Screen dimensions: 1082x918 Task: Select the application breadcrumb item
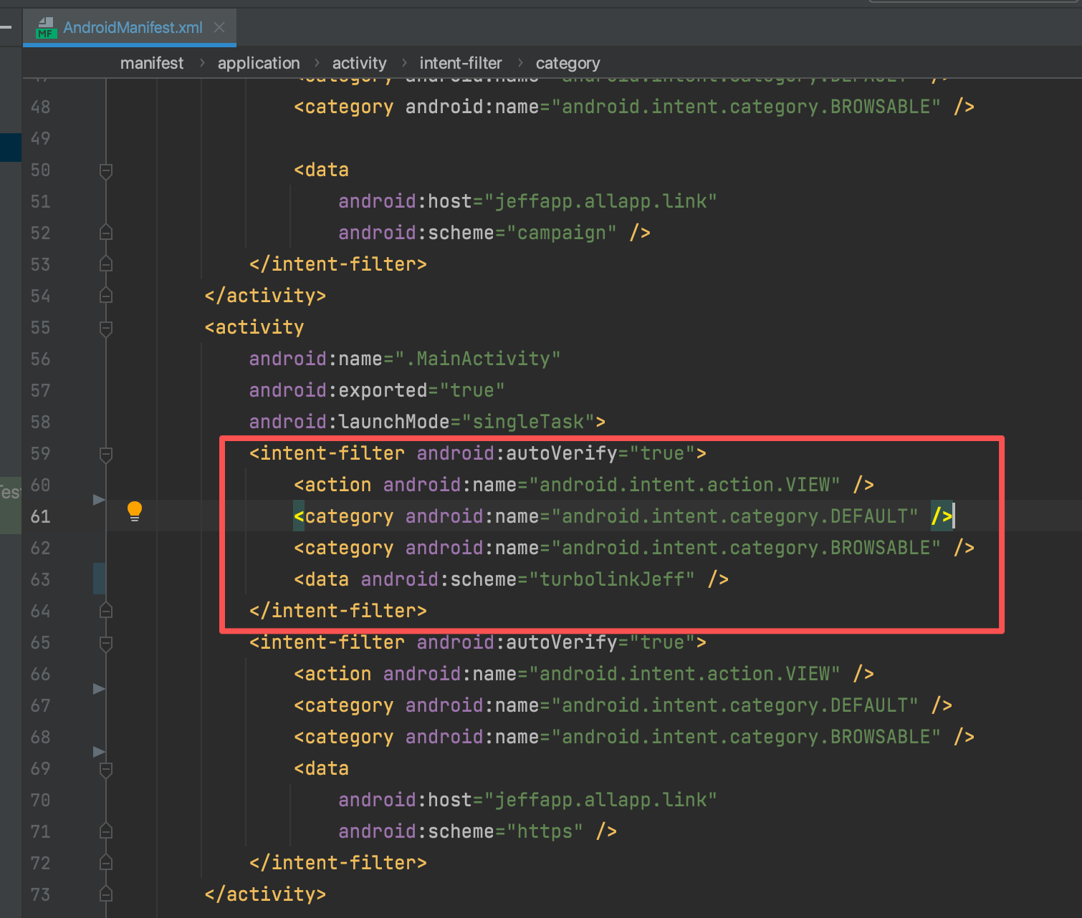(259, 63)
